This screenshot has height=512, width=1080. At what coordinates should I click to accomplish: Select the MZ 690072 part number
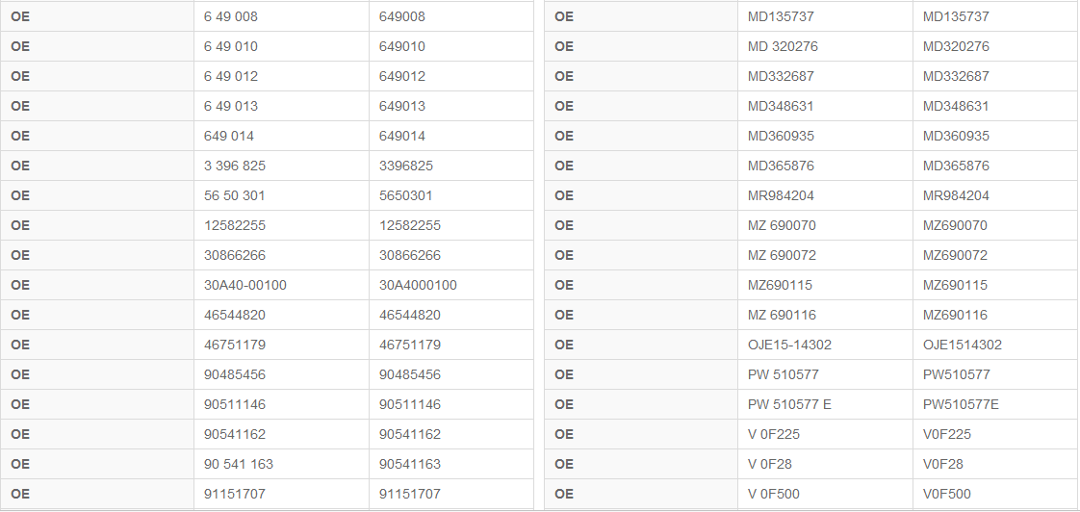(825, 256)
